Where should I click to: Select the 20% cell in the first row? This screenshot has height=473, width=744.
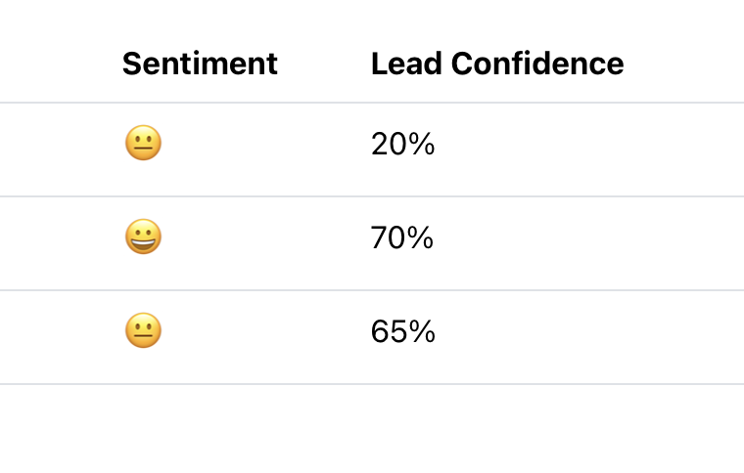[402, 145]
